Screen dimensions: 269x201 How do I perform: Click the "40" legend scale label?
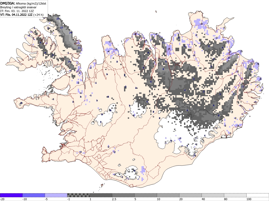203,199
